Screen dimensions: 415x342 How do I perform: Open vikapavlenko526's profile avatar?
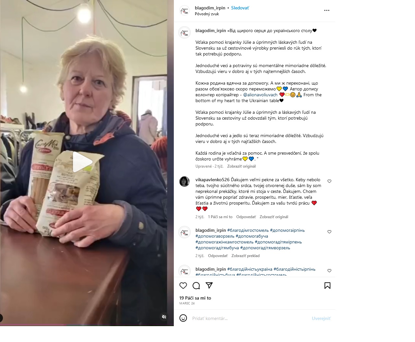184,182
